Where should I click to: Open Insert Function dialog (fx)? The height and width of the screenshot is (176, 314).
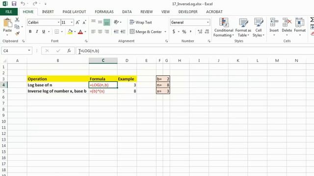[x=69, y=51]
